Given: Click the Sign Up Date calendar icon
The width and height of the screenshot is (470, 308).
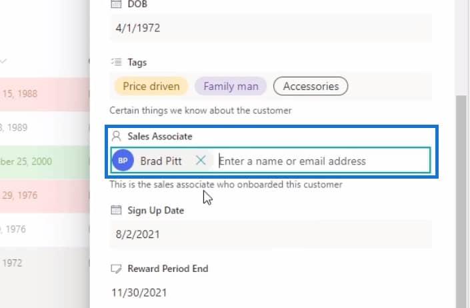Looking at the screenshot, I should [116, 211].
